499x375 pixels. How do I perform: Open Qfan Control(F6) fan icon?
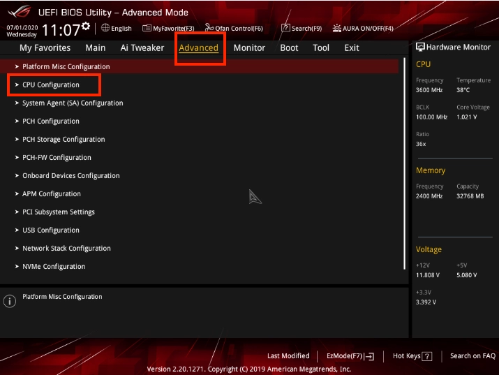(209, 29)
